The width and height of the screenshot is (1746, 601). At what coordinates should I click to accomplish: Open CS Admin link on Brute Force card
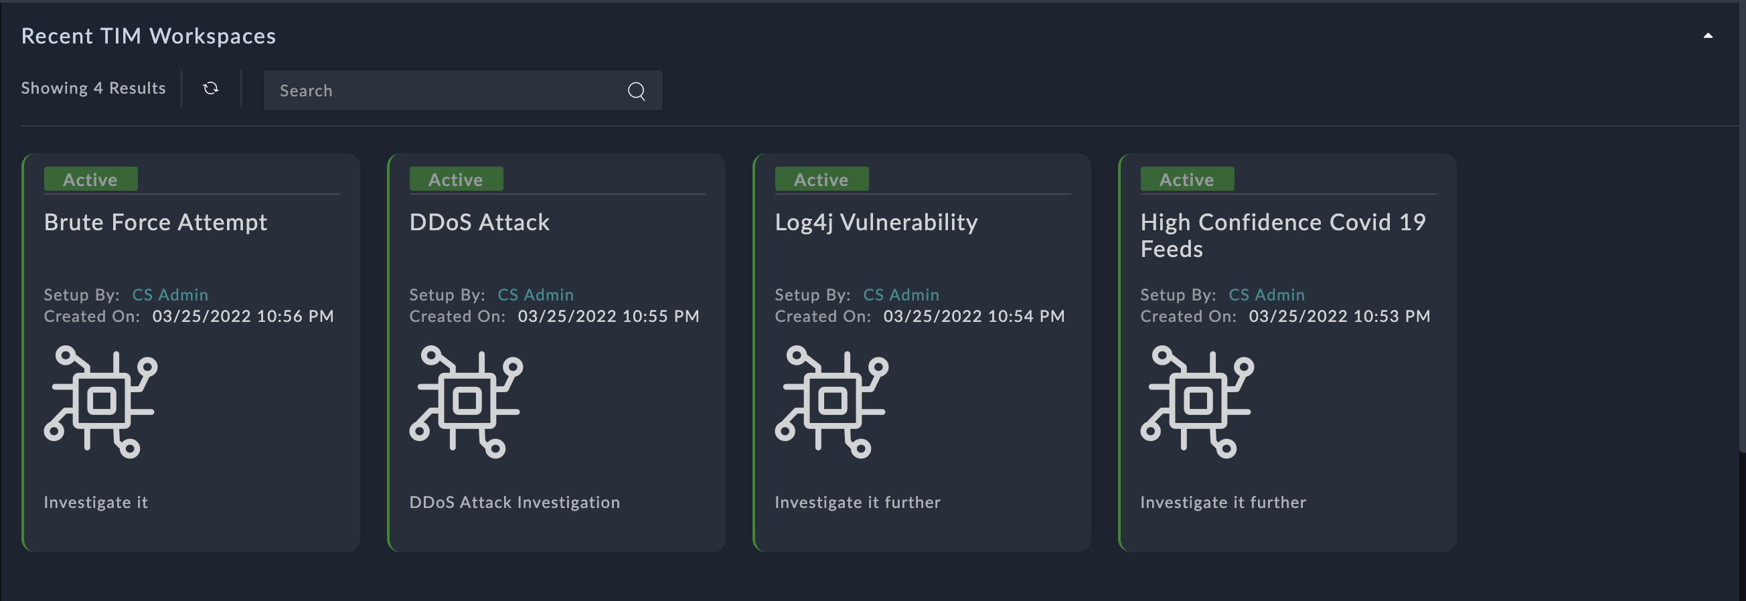[170, 294]
